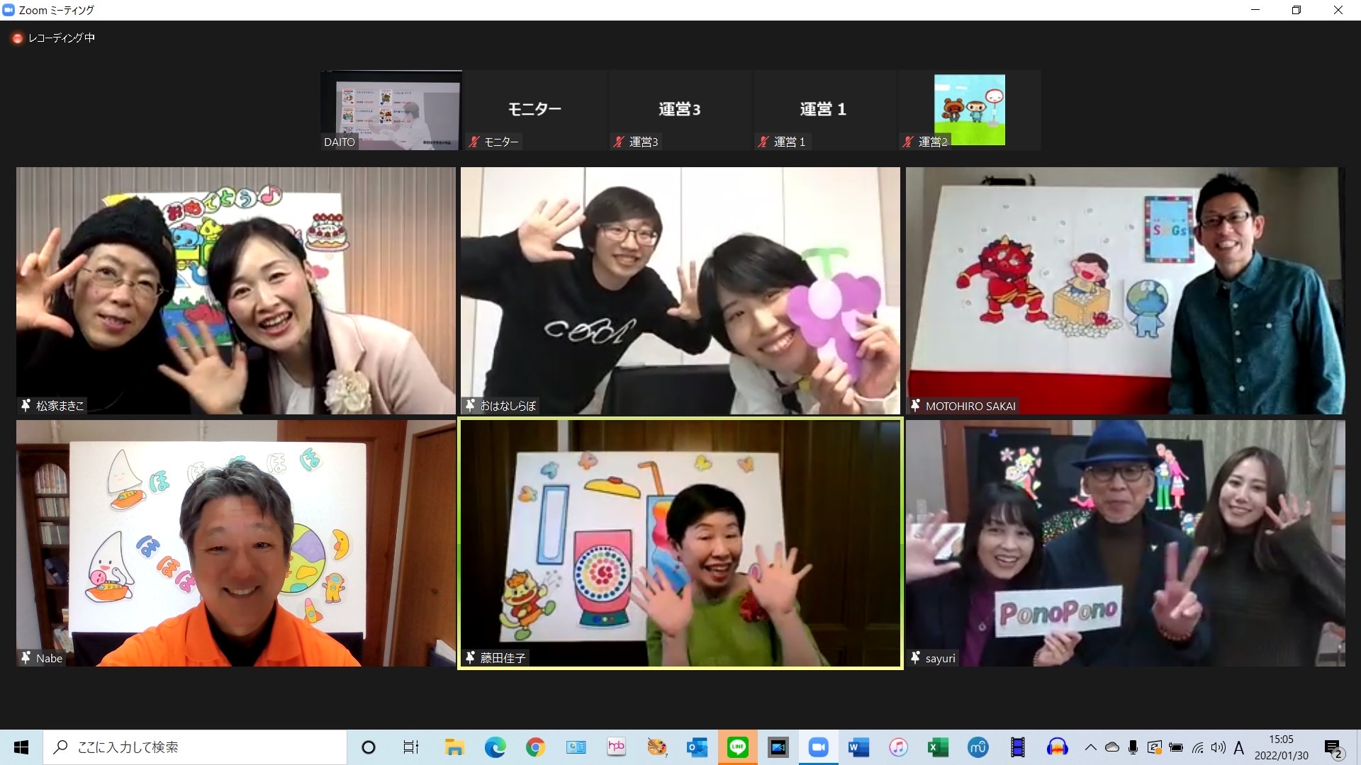The width and height of the screenshot is (1361, 765).
Task: Open Cortana from the taskbar circle icon
Action: pos(369,747)
